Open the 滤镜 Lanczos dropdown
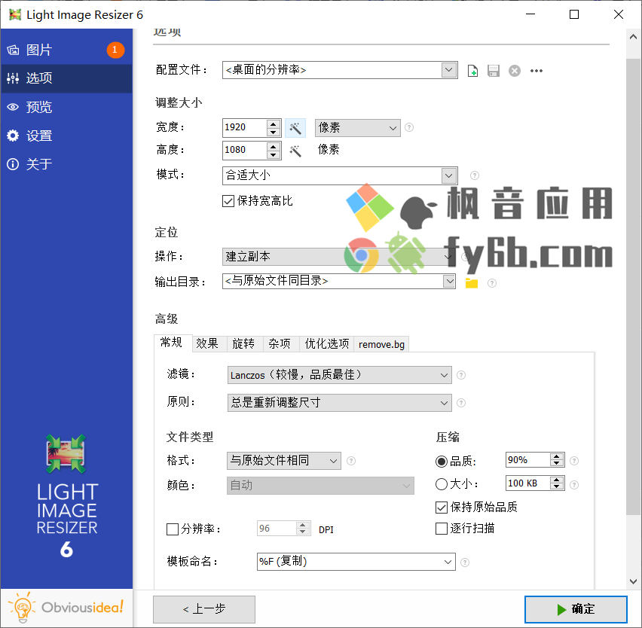The width and height of the screenshot is (642, 628). click(x=339, y=375)
